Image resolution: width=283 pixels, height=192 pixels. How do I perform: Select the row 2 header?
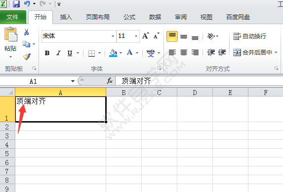point(7,127)
